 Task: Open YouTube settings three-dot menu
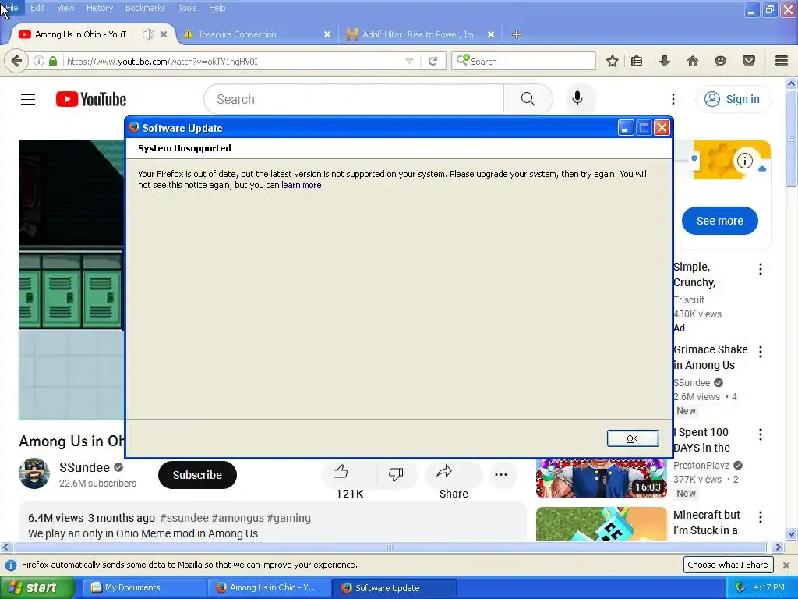click(x=673, y=99)
